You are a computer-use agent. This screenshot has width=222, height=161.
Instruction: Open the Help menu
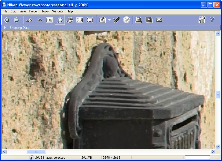pos(70,11)
